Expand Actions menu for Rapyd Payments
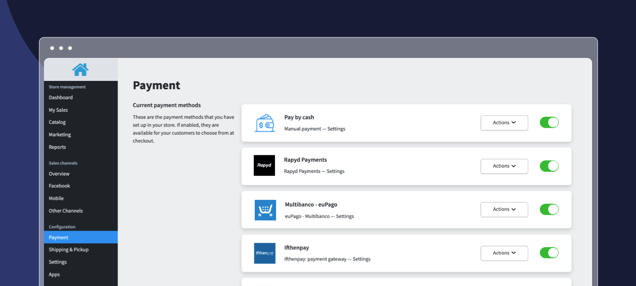636x286 pixels. 504,166
